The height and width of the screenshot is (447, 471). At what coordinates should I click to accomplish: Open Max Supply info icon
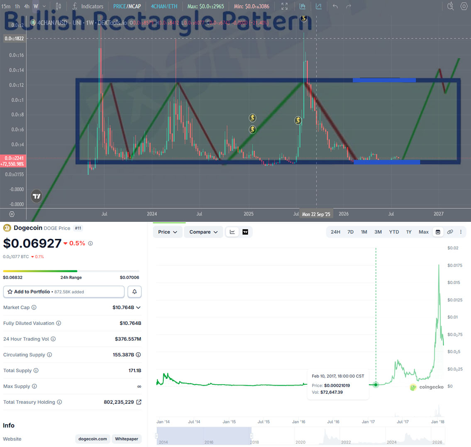pos(34,386)
